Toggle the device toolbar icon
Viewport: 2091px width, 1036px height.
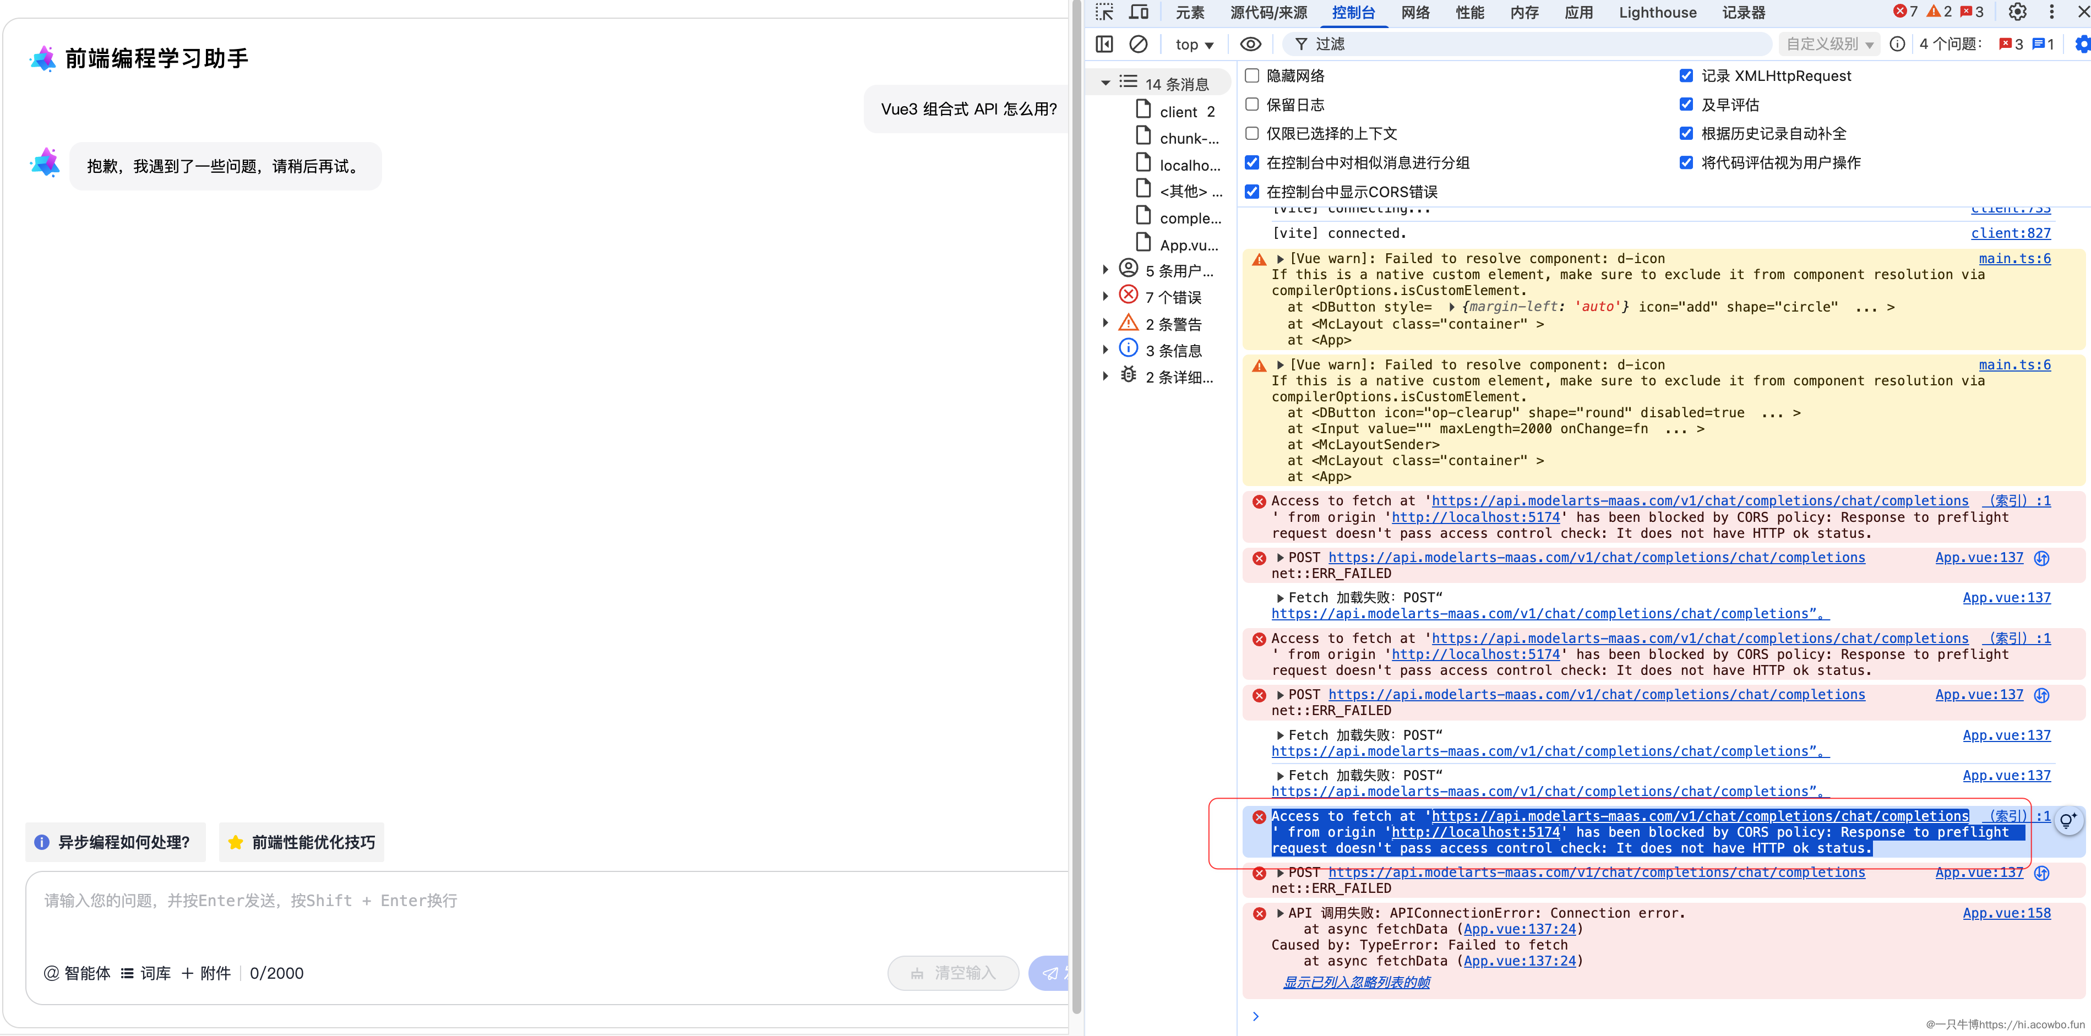tap(1139, 12)
